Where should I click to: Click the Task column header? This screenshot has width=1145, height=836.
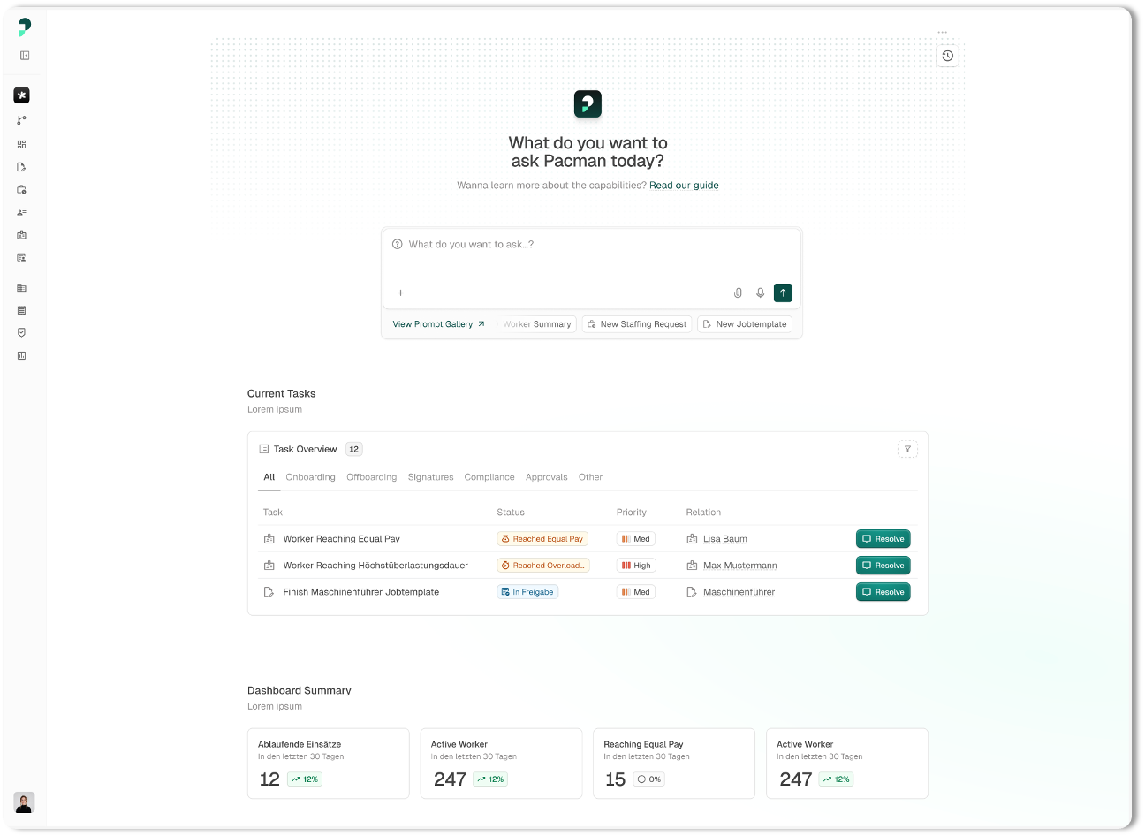[273, 513]
